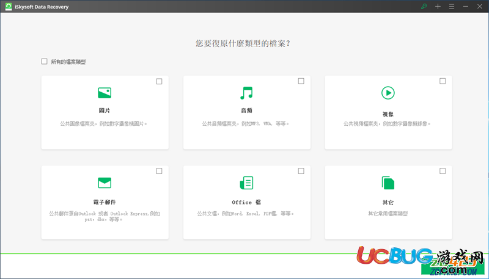Click the plus icon in title bar
The height and width of the screenshot is (279, 489).
pyautogui.click(x=438, y=6)
